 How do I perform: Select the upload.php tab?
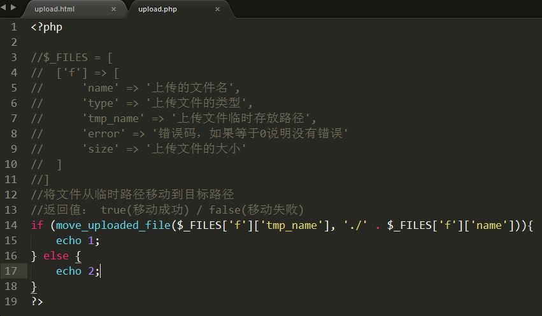click(157, 10)
